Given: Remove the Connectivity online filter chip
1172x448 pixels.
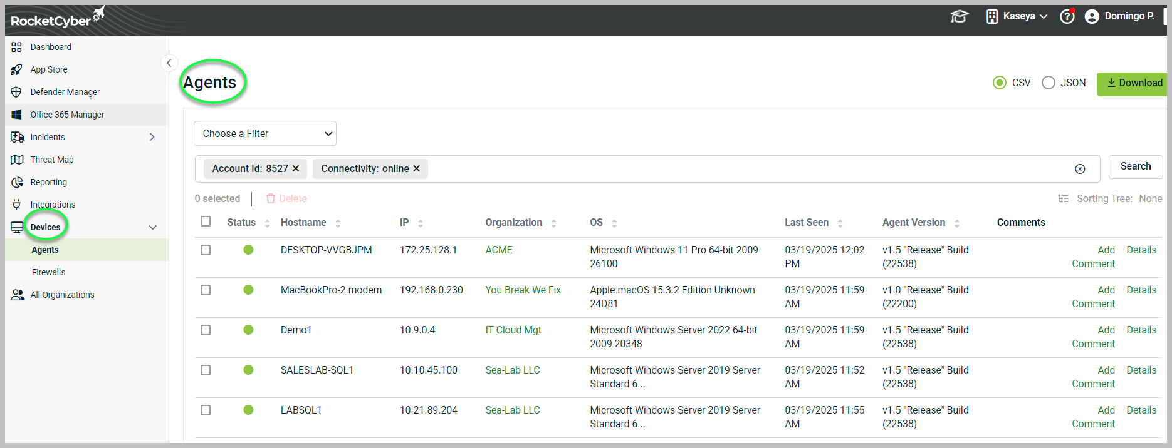Looking at the screenshot, I should click(416, 168).
